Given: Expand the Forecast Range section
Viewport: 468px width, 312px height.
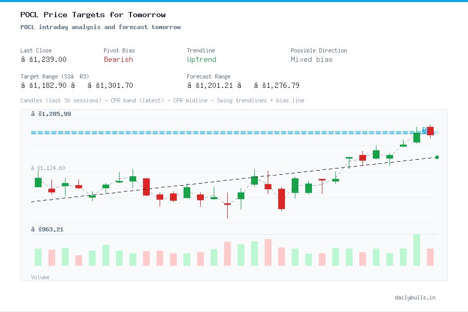Looking at the screenshot, I should click(x=208, y=76).
